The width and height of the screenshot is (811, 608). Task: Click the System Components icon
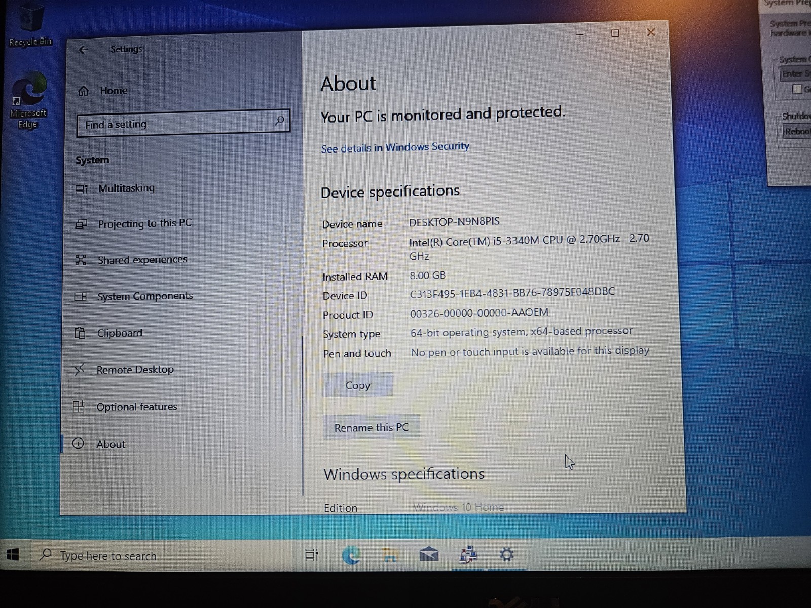click(81, 297)
